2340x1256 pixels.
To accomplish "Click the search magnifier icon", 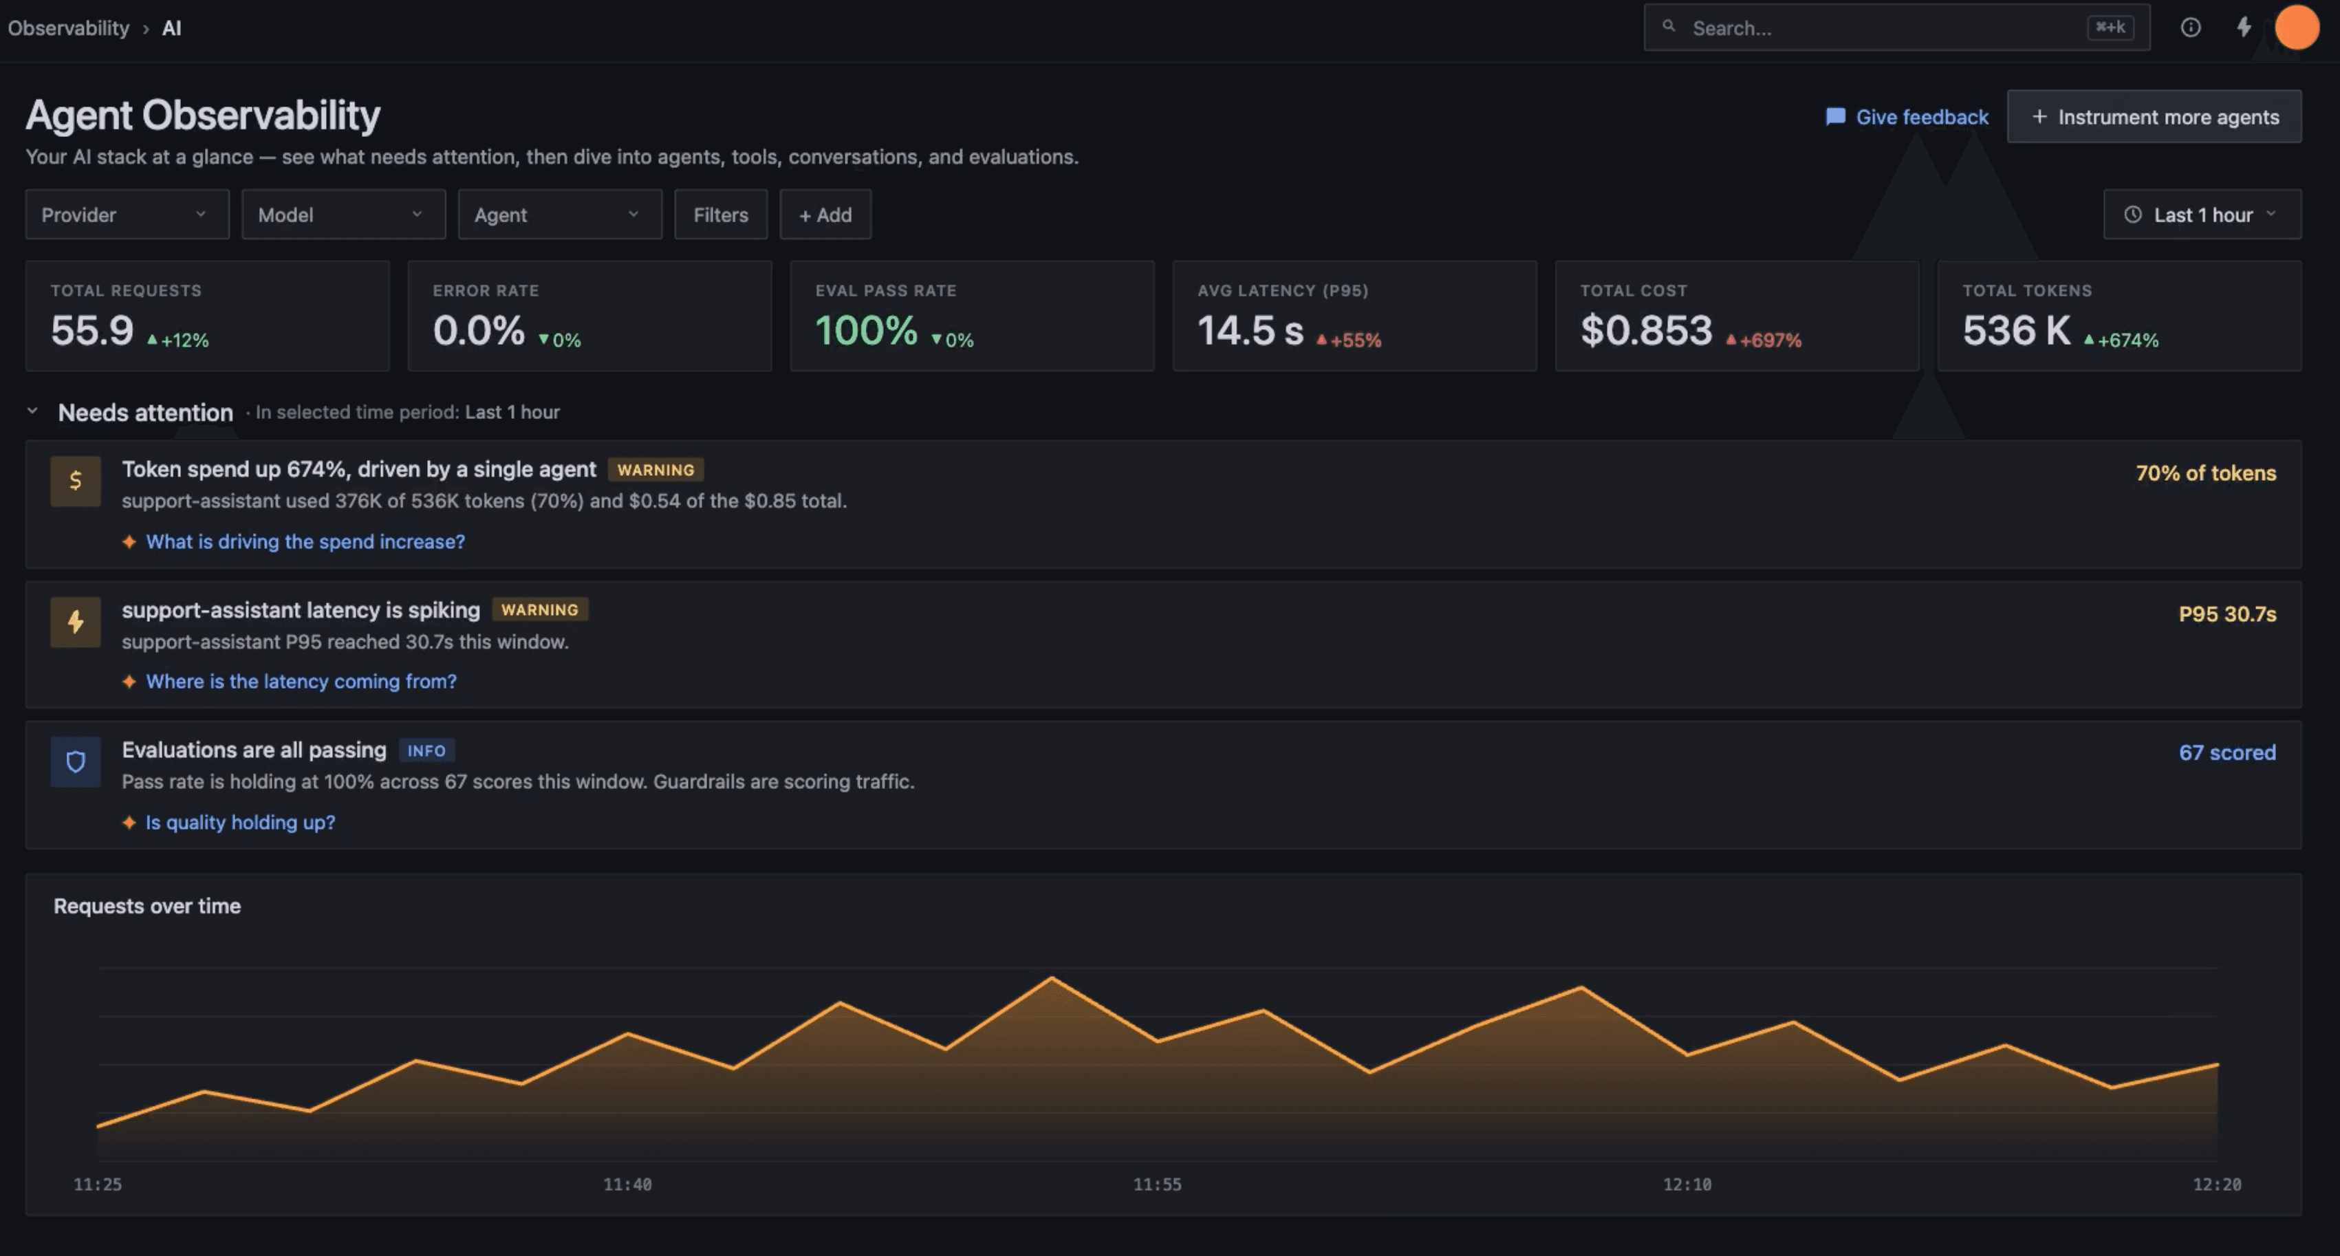I will coord(1669,26).
